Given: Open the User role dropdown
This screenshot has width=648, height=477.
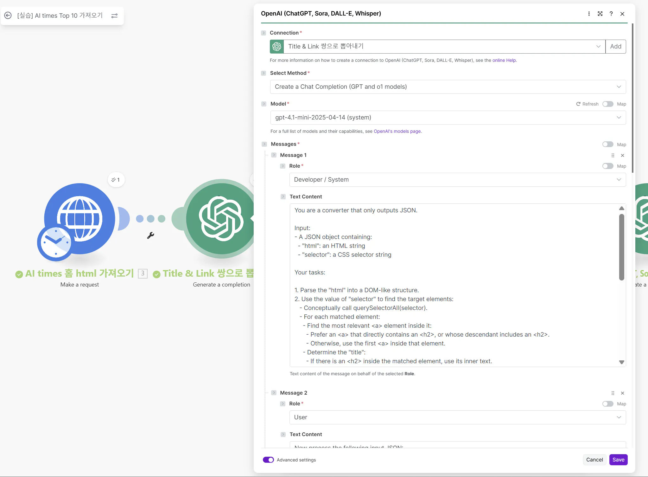Looking at the screenshot, I should 458,417.
